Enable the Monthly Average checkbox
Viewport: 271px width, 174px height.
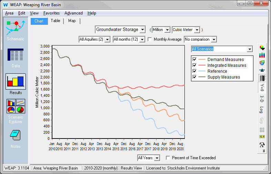150,40
